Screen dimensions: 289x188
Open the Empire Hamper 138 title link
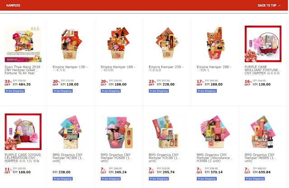coord(70,68)
